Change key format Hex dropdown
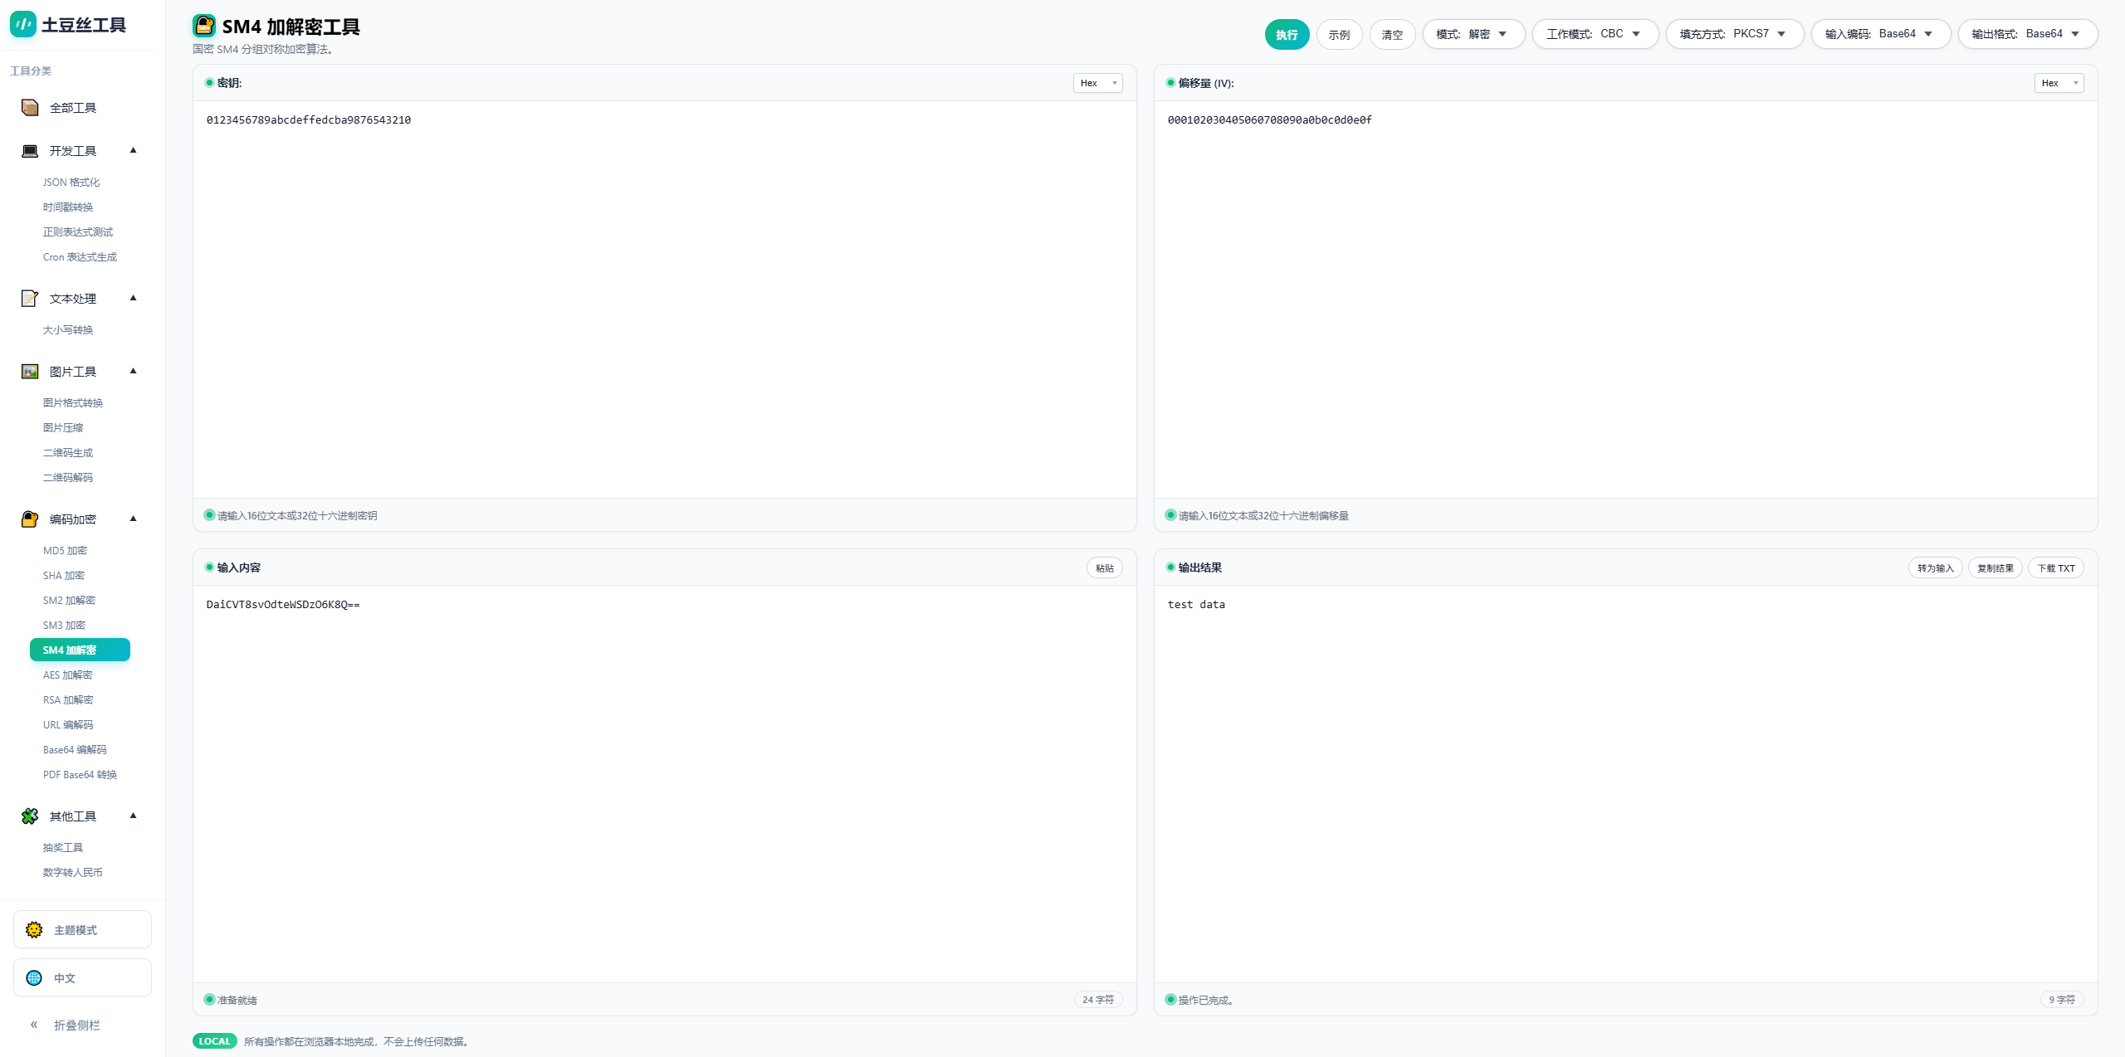The image size is (2125, 1057). (1097, 83)
